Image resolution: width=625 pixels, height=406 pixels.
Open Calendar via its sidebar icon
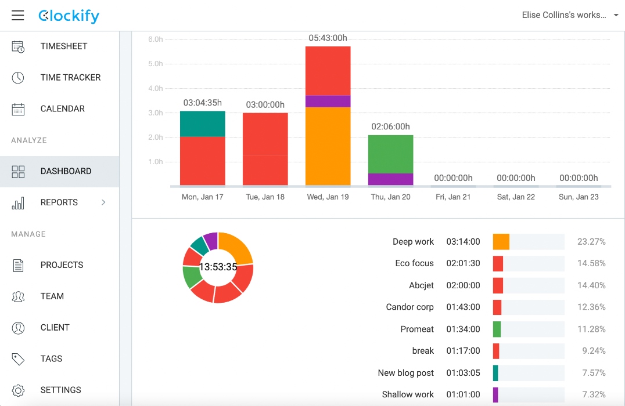(x=18, y=108)
